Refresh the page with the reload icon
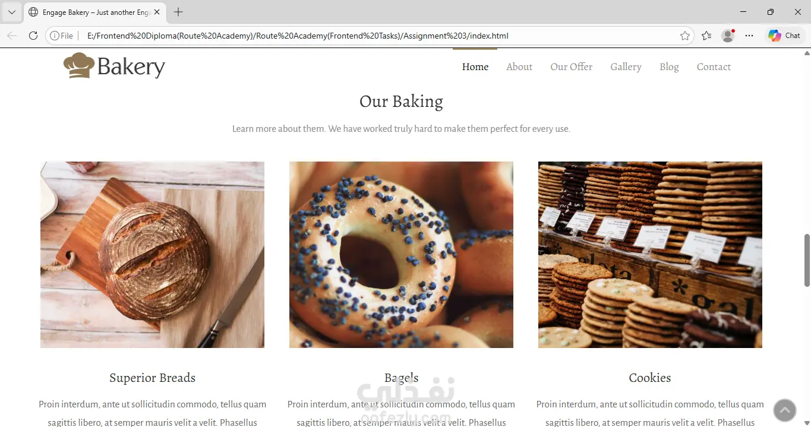Image resolution: width=811 pixels, height=427 pixels. pyautogui.click(x=33, y=36)
